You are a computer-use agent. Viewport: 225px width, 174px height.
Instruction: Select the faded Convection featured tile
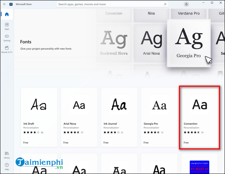coord(114,15)
